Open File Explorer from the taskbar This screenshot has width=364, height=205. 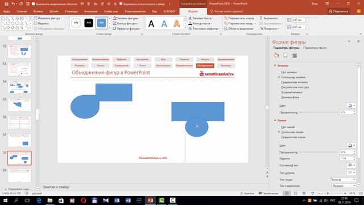50,200
